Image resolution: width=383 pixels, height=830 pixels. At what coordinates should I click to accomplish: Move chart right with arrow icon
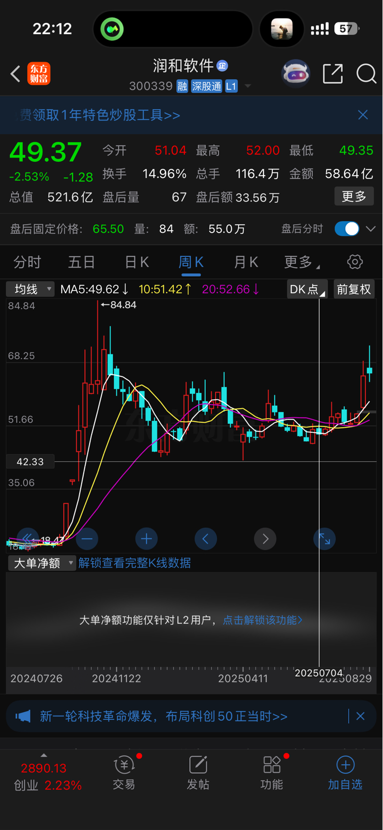point(265,539)
